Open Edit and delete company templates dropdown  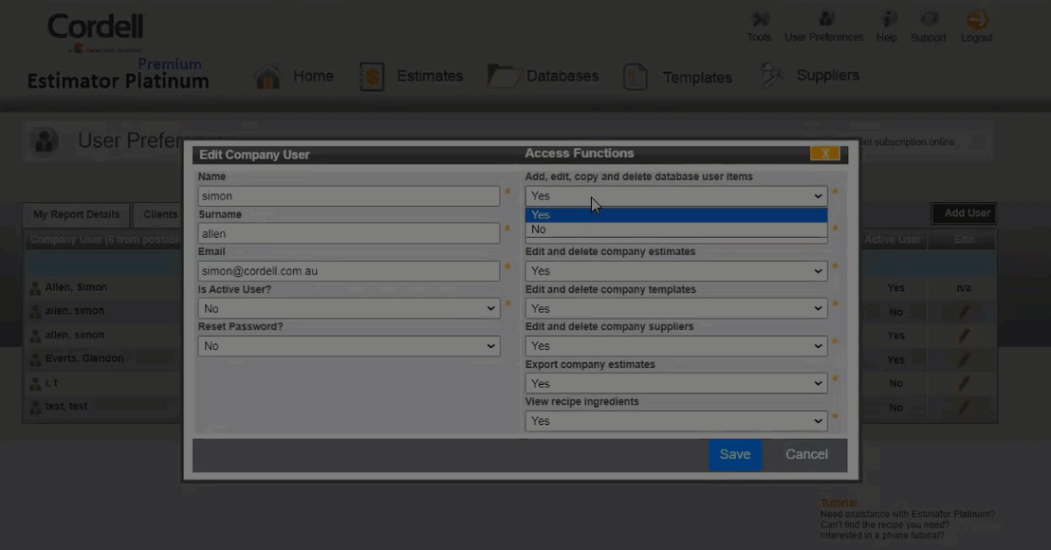[676, 308]
